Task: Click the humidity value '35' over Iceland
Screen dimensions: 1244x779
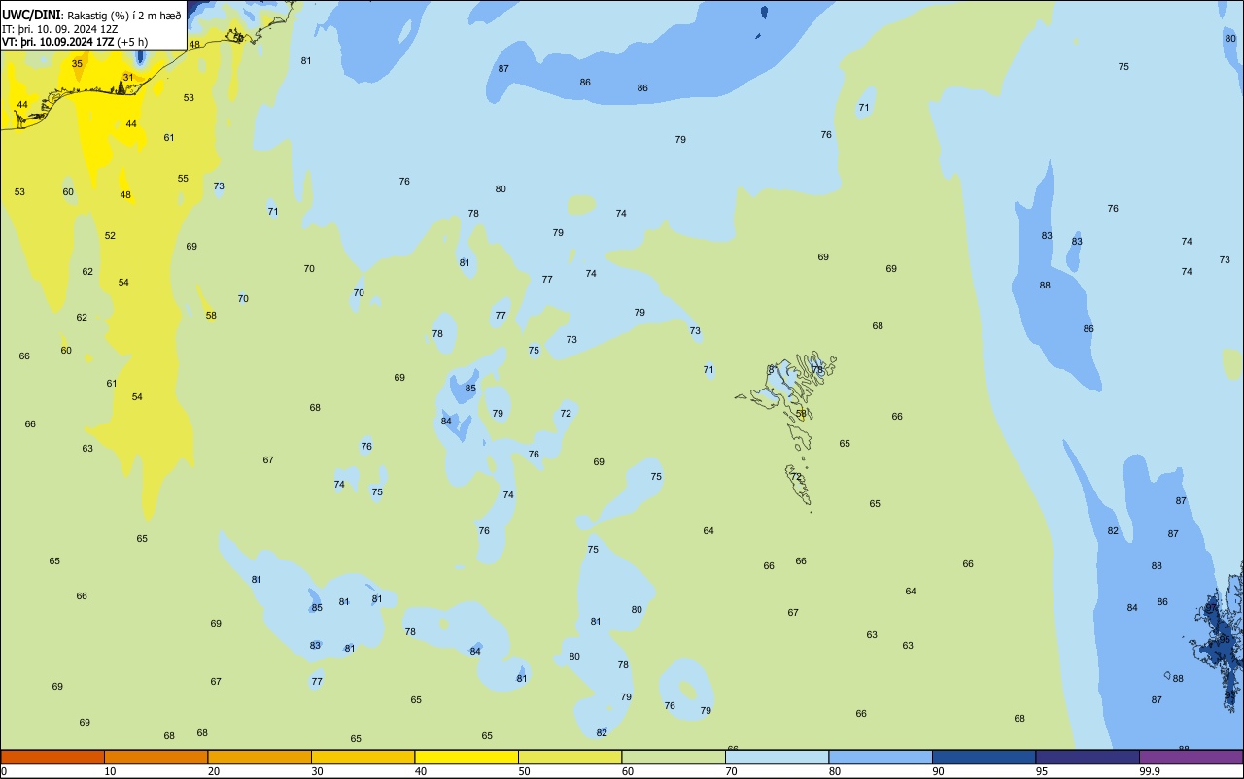Action: 77,63
